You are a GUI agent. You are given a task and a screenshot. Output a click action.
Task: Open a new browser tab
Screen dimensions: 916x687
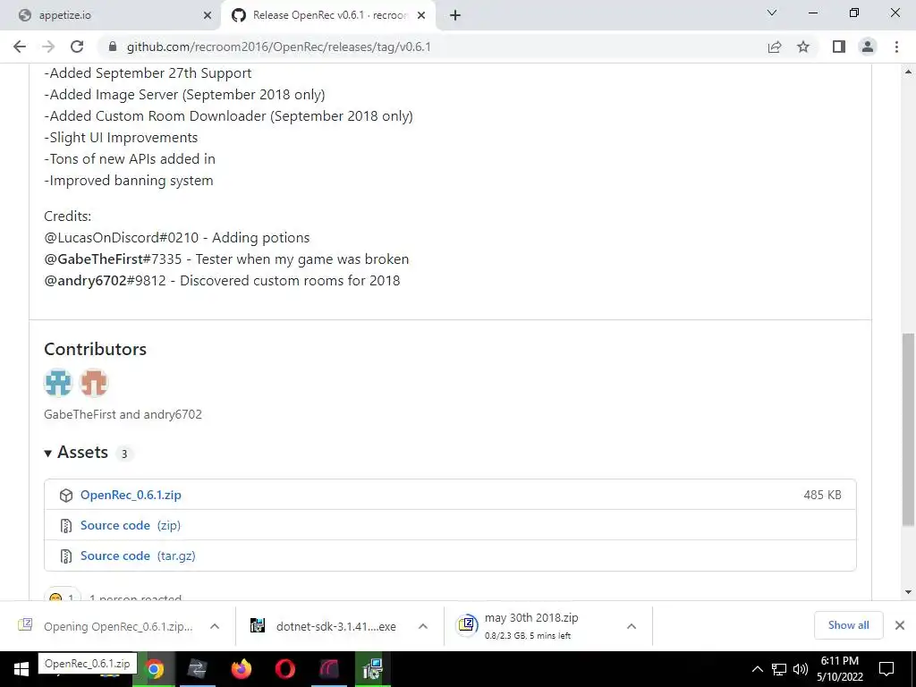tap(455, 15)
